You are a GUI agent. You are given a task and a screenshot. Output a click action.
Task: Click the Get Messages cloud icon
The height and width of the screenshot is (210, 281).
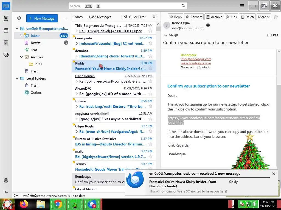(x=19, y=18)
